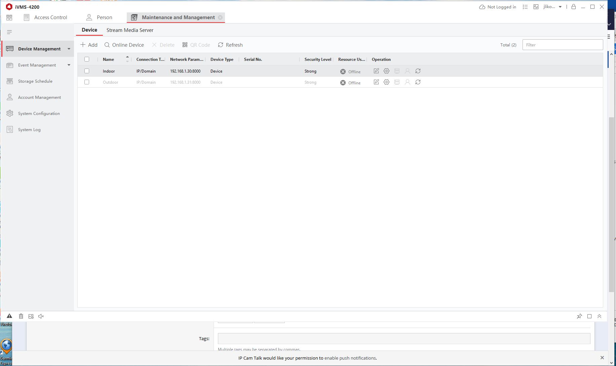Open the user account dropdown arrow
This screenshot has width=616, height=366.
click(560, 7)
